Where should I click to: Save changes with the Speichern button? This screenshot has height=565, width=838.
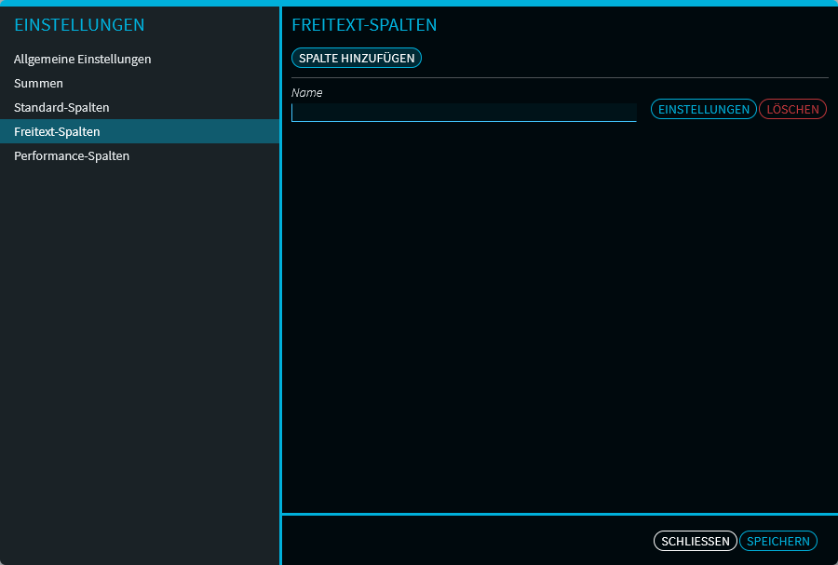[x=777, y=541]
